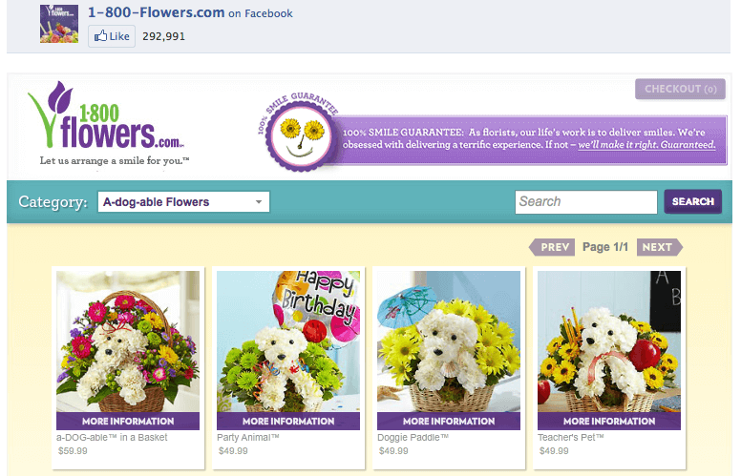Open the Party Animal product photo
Screen dimensions: 741x476
click(288, 341)
